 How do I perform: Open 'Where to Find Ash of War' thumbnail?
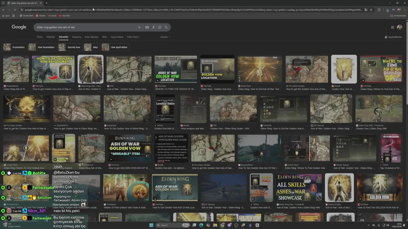pyautogui.click(x=381, y=69)
